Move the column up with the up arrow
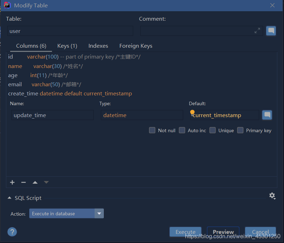The image size is (284, 243). pos(35,182)
